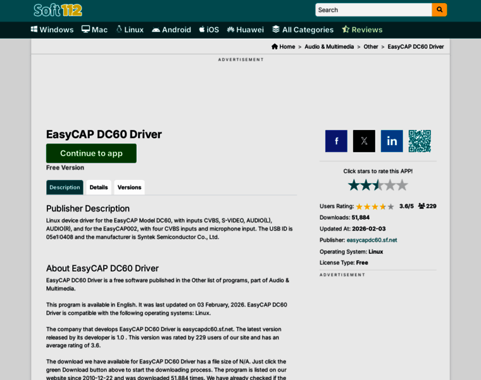Rate the app four stars
481x380 pixels.
coord(390,185)
